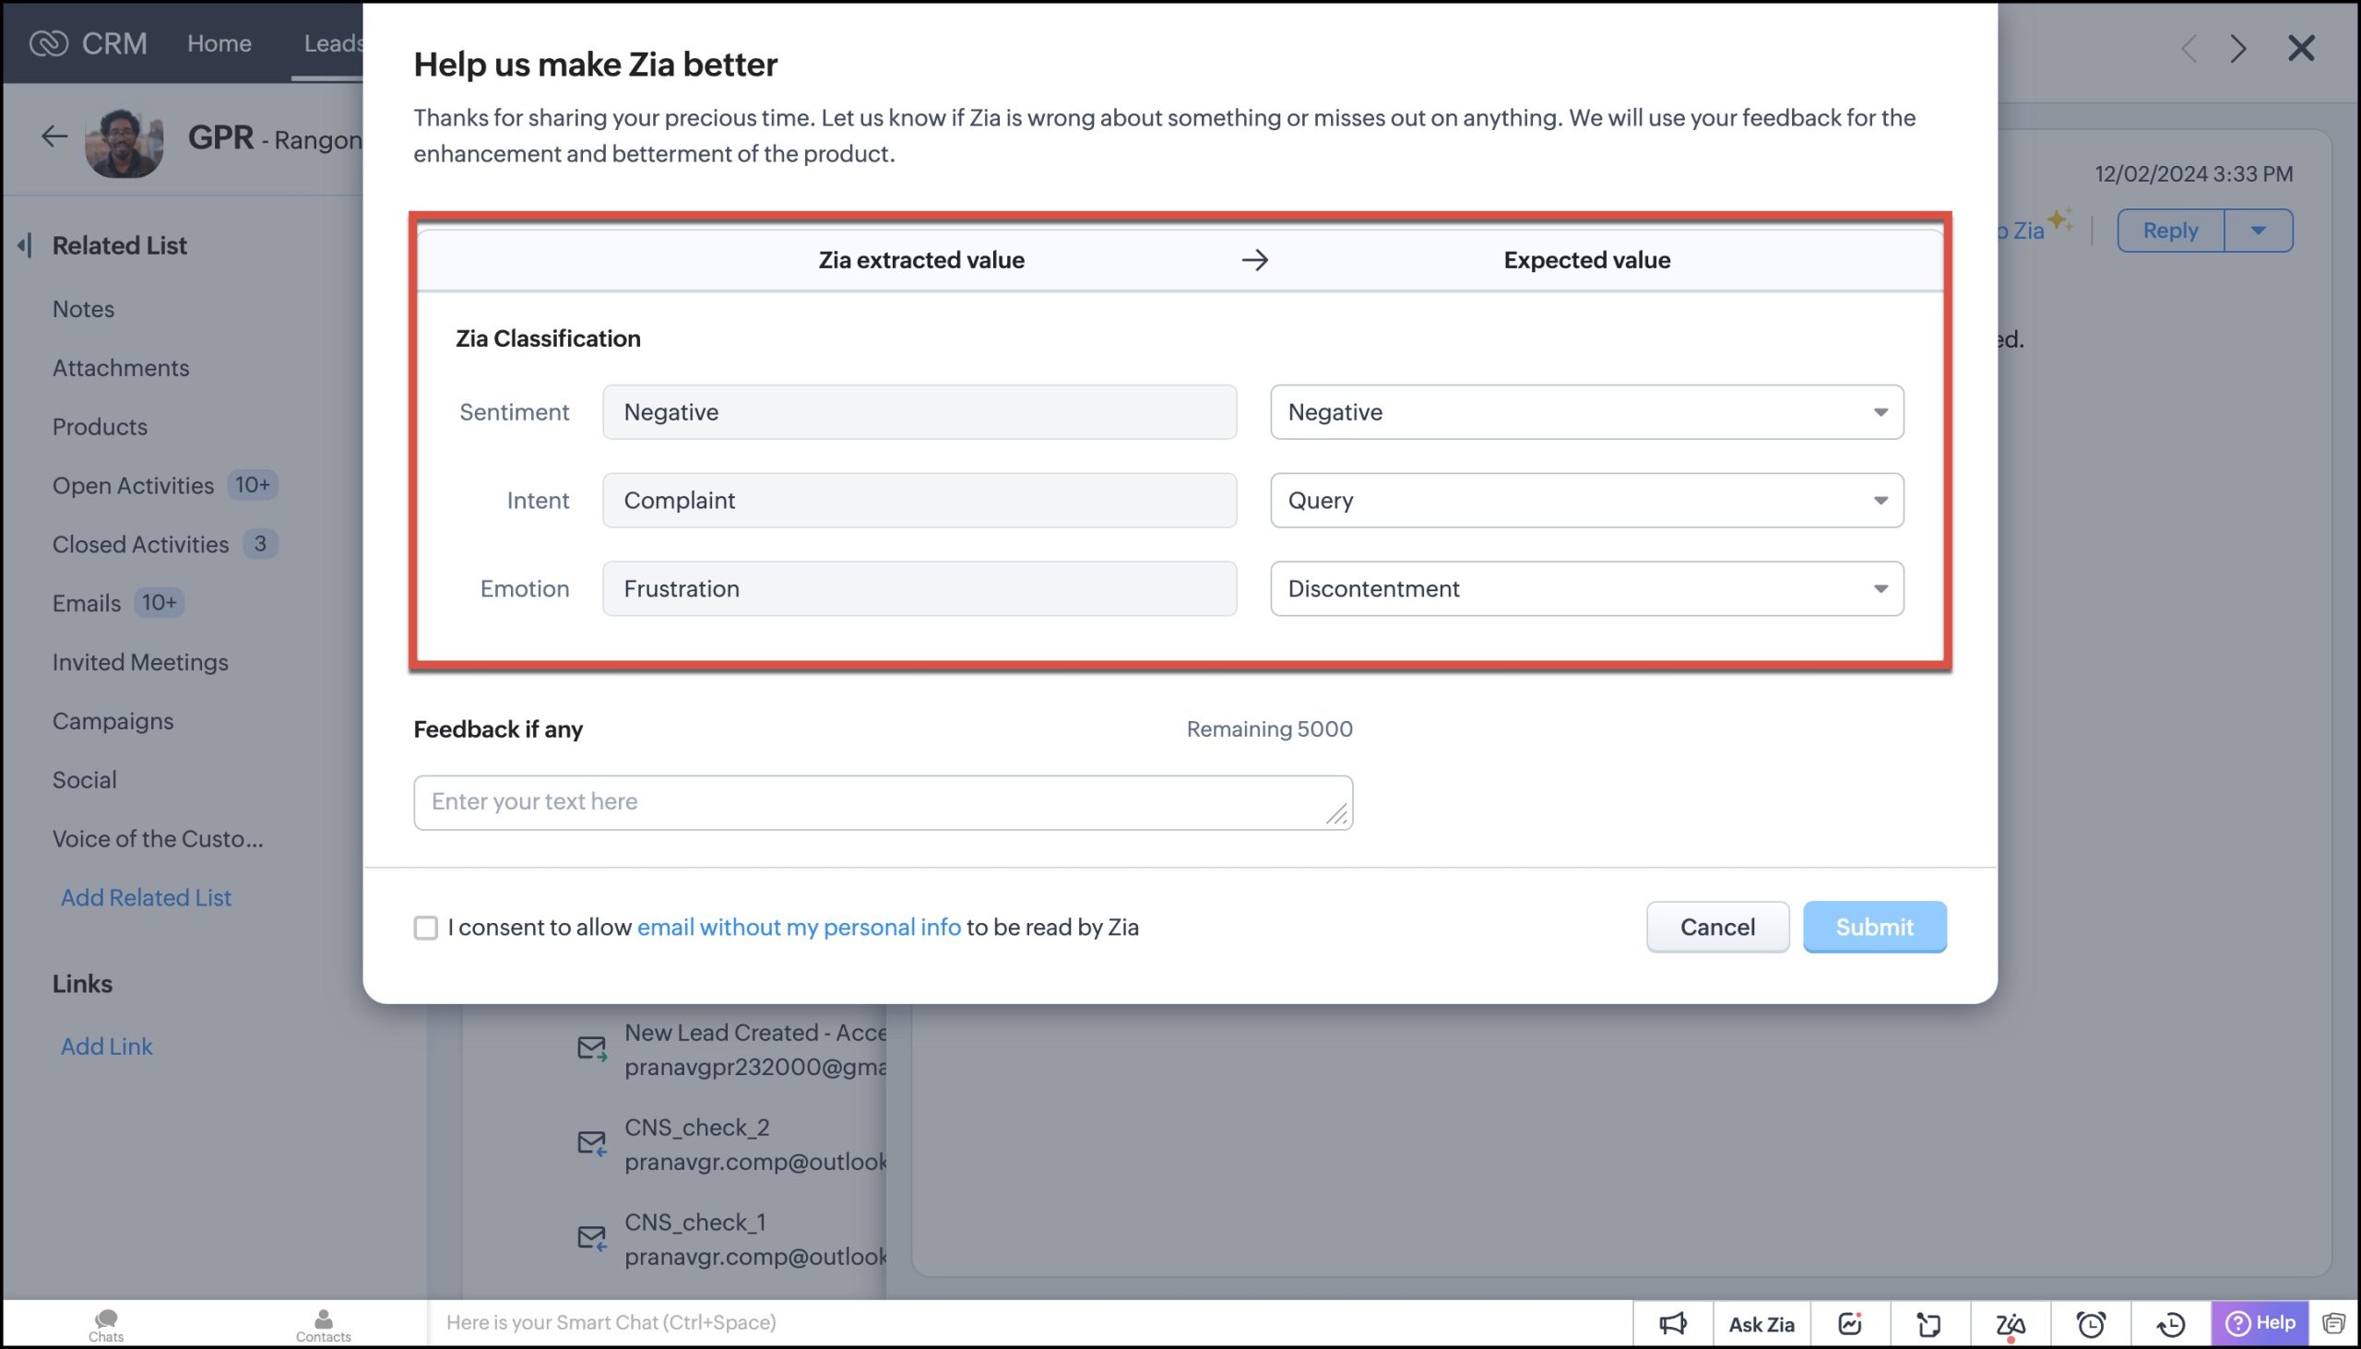Open the expected Sentiment dropdown

1586,412
